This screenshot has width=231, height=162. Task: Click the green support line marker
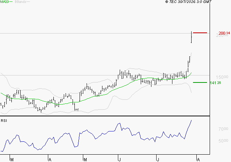(200, 82)
